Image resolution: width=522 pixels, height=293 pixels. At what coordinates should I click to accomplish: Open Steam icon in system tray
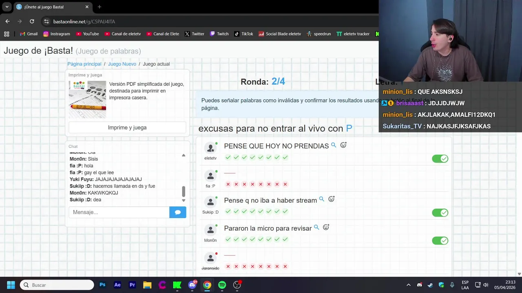pos(430,285)
